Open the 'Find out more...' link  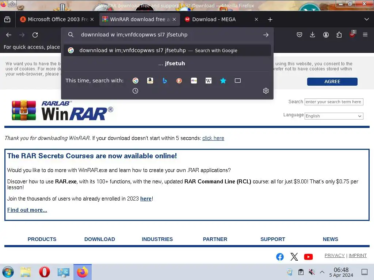[x=27, y=210]
